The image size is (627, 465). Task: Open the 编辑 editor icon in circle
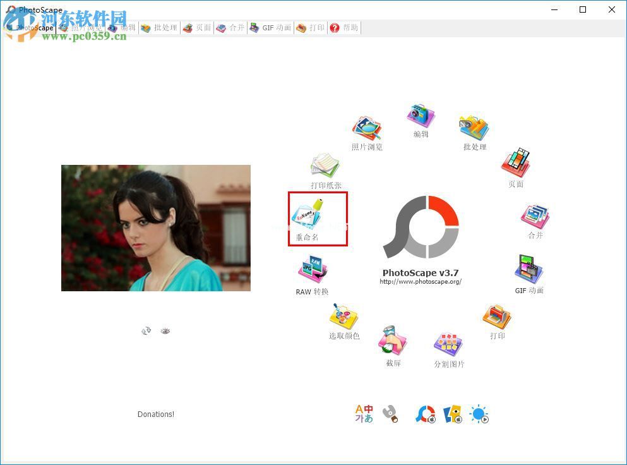point(421,116)
